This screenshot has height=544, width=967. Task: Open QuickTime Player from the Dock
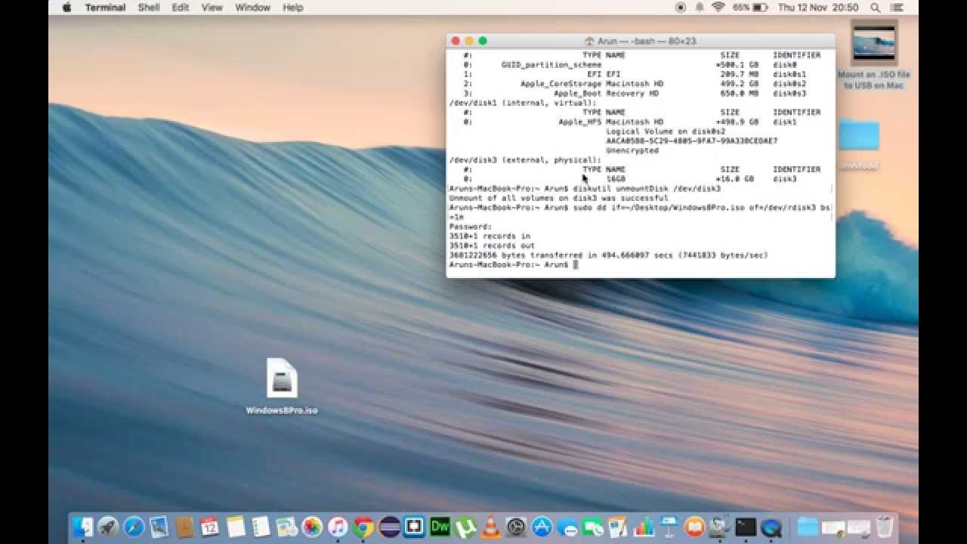click(x=771, y=527)
